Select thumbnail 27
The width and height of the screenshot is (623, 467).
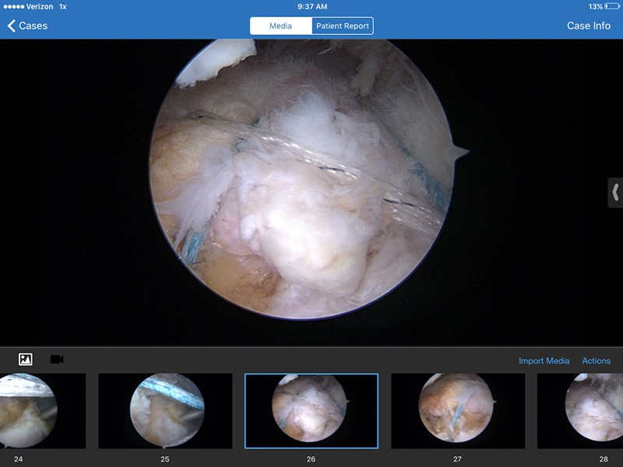458,411
